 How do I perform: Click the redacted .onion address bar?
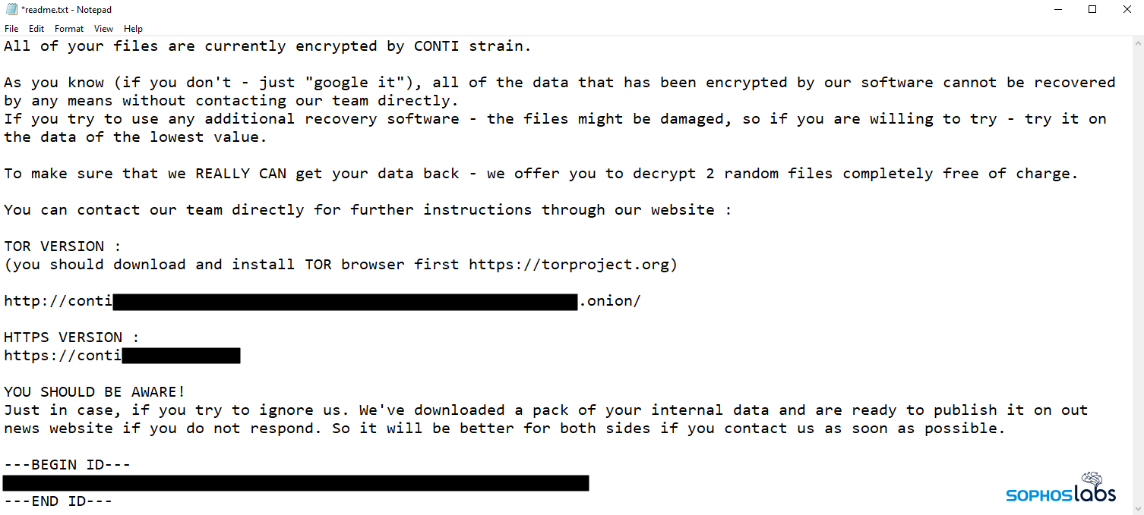pyautogui.click(x=346, y=302)
